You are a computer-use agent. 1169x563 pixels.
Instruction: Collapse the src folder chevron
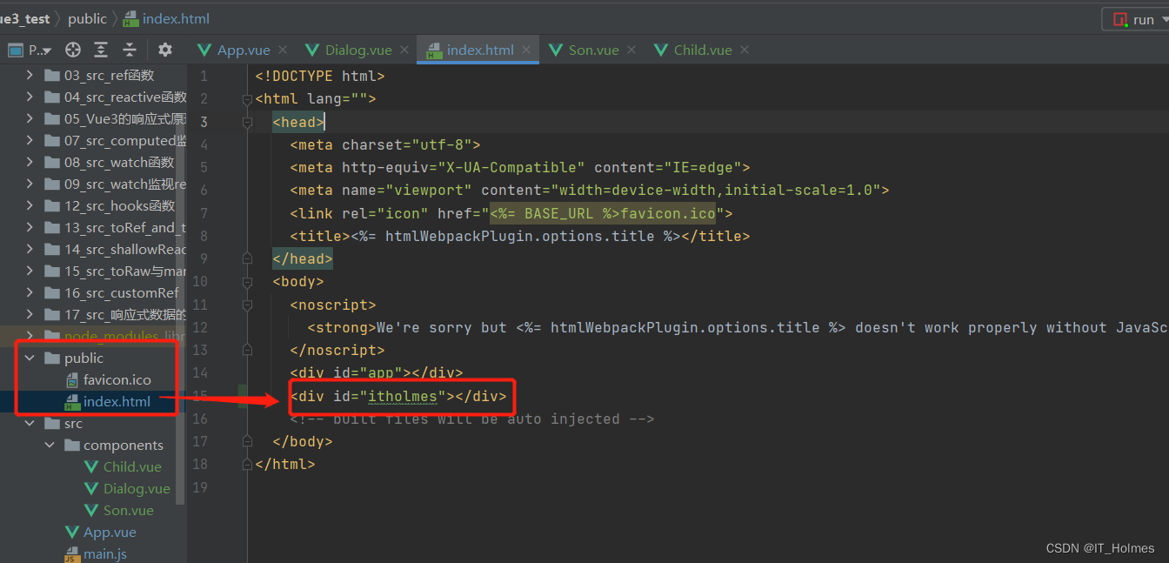pyautogui.click(x=30, y=424)
